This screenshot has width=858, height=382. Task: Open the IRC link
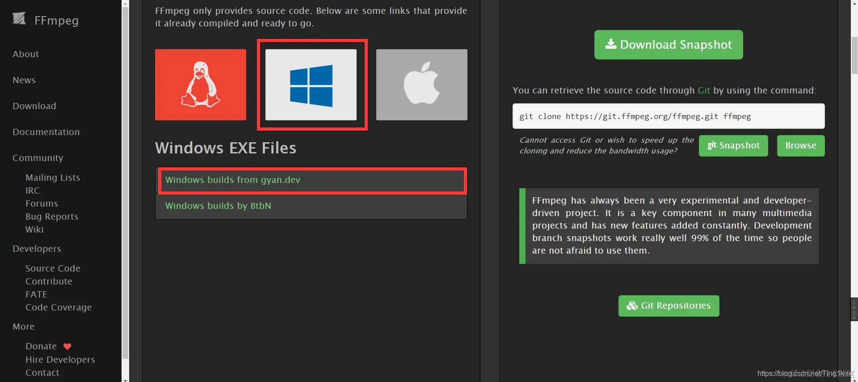click(33, 191)
